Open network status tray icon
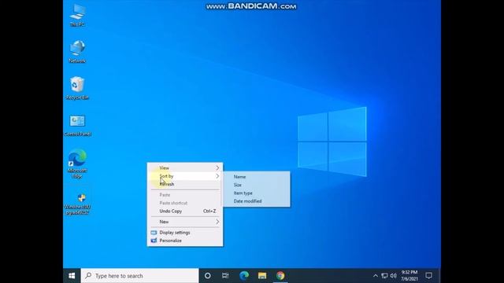Viewport: 504px width, 283px height. (x=384, y=276)
